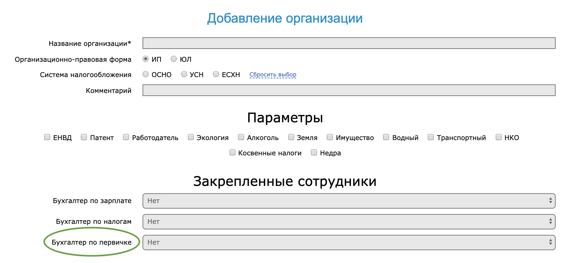The width and height of the screenshot is (577, 263).
Task: Select the ЮЛ legal form option
Action: [174, 59]
